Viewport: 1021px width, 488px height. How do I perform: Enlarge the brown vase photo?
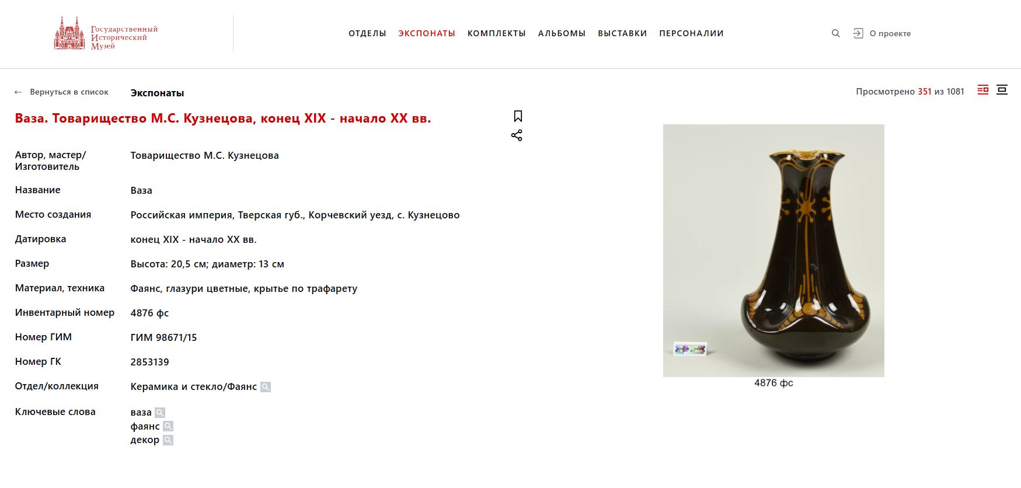(x=773, y=250)
